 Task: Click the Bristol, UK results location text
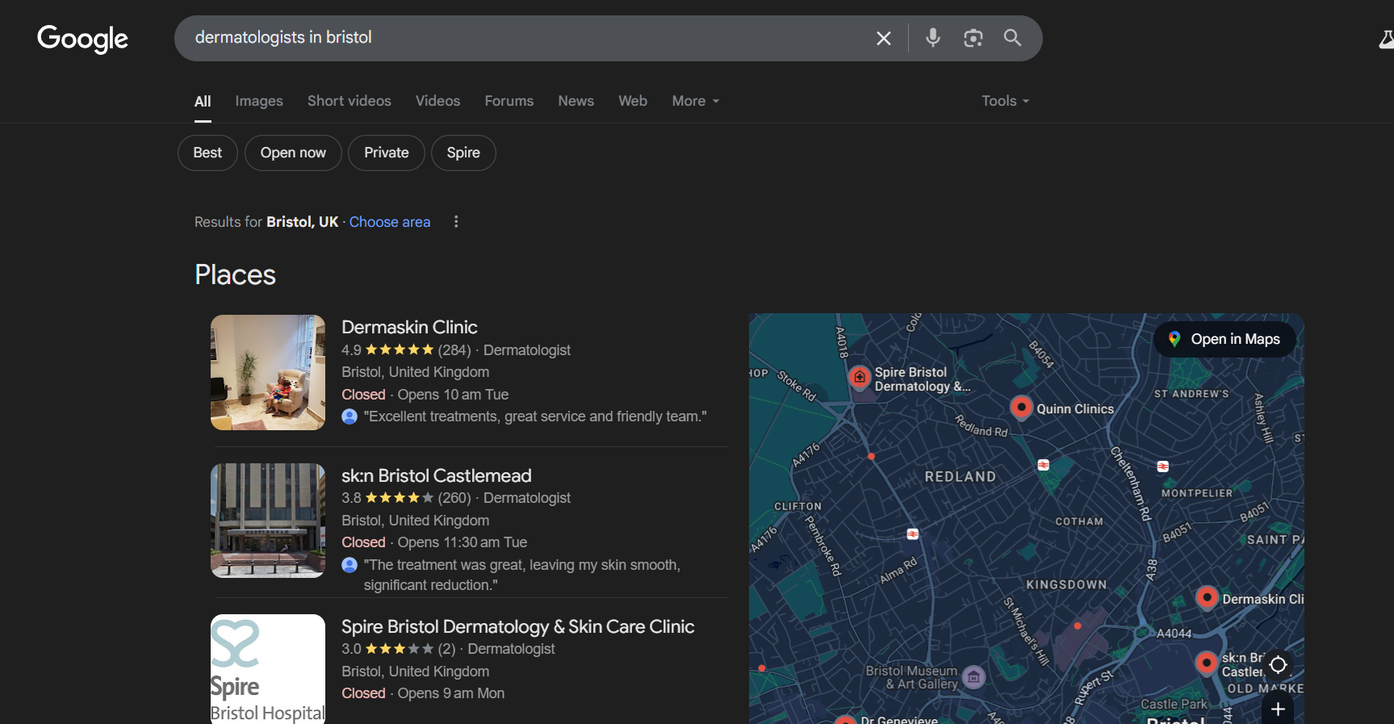tap(303, 222)
